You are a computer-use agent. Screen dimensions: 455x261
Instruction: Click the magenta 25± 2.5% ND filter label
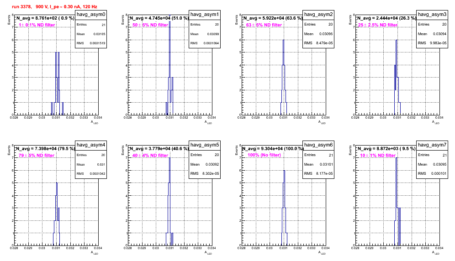tap(378, 25)
